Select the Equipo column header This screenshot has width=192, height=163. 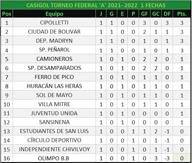coord(54,14)
